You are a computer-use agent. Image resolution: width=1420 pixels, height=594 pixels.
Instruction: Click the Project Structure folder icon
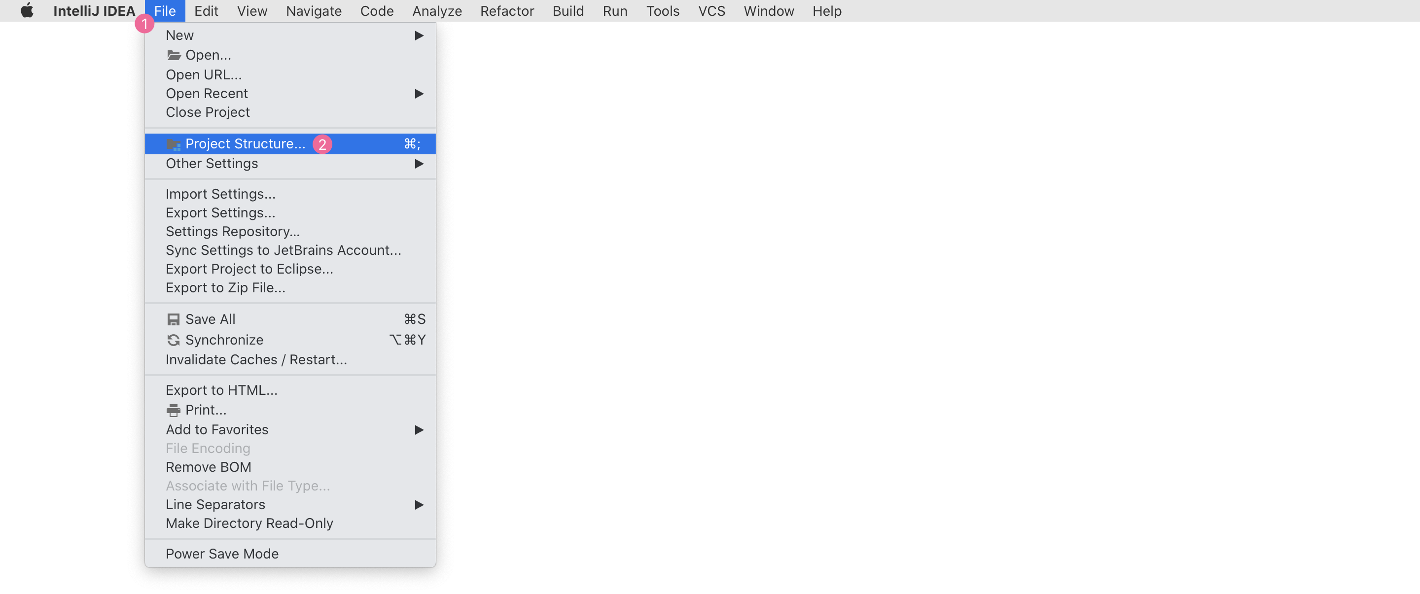coord(174,144)
